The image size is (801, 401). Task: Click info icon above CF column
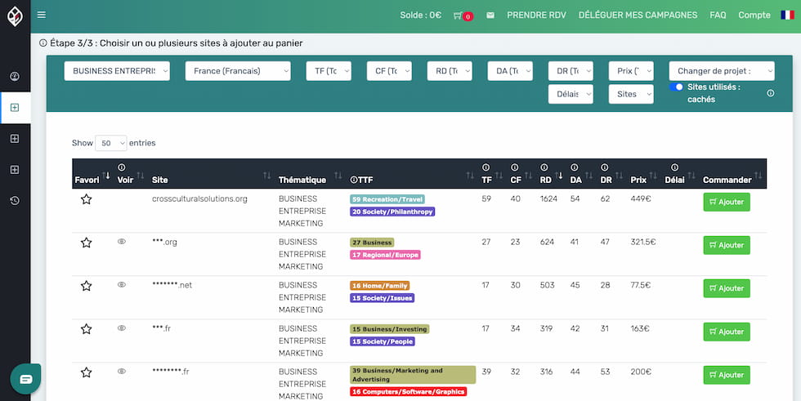coord(514,167)
